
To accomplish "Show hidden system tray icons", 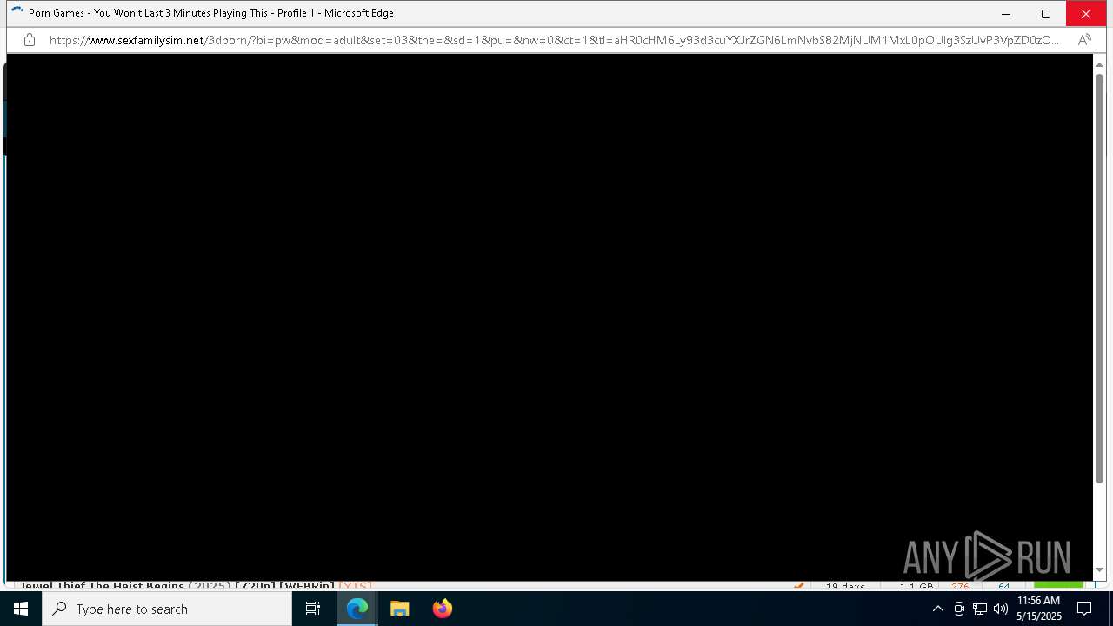I will tap(937, 609).
